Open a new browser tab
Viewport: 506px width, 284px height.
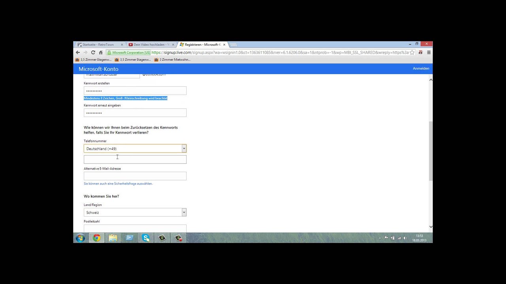(x=234, y=45)
